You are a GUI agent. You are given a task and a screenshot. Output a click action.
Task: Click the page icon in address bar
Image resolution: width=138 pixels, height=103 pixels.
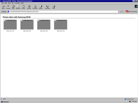pyautogui.click(x=8, y=11)
